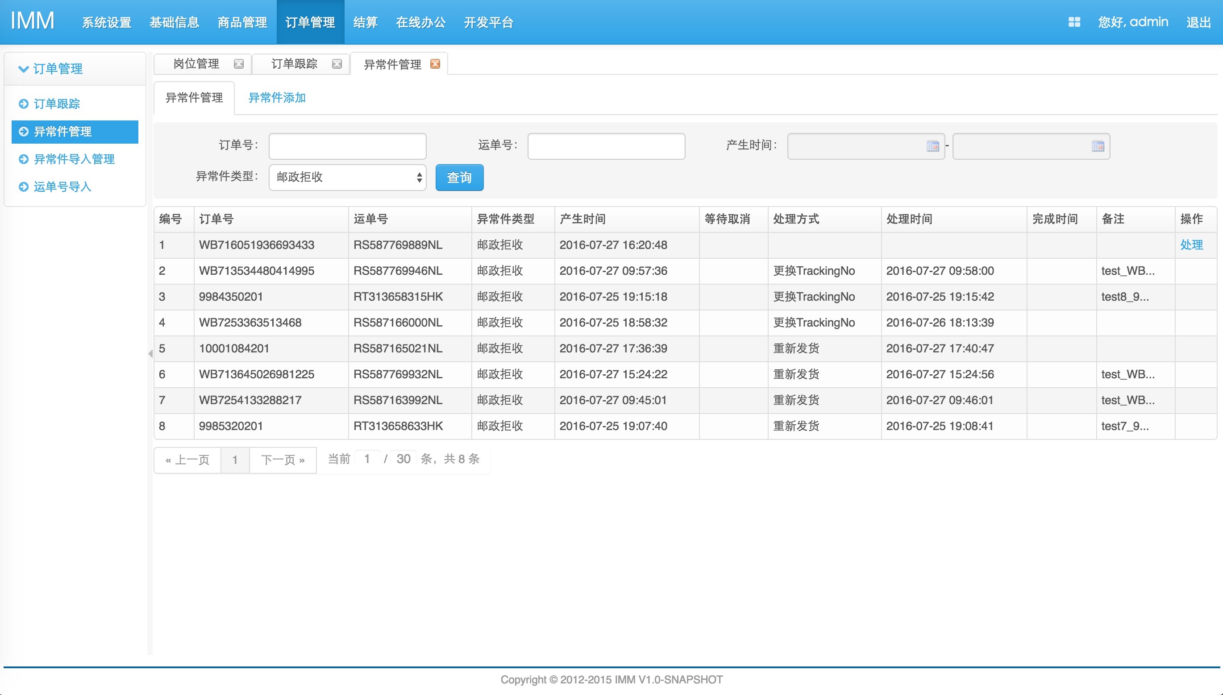Go to the next page with 下一页
The image size is (1223, 695).
click(283, 460)
